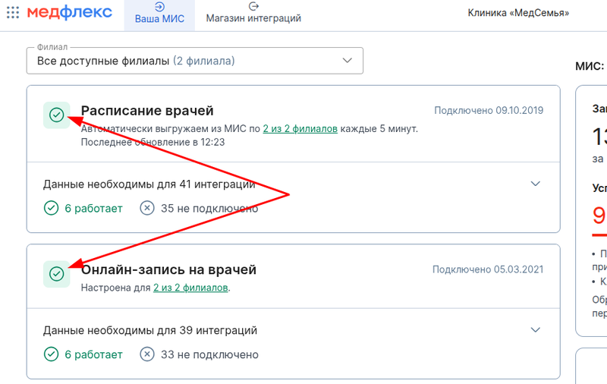
Task: Click the Клиника «МедСемья» account name
Action: 518,13
